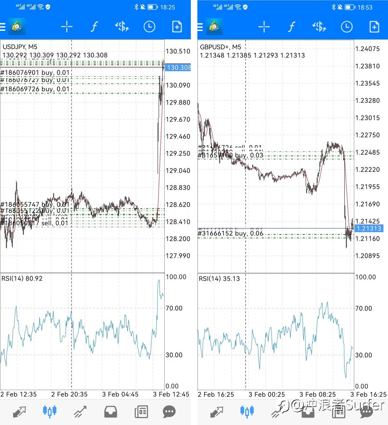Tap current price tag 1.21313

click(x=369, y=228)
